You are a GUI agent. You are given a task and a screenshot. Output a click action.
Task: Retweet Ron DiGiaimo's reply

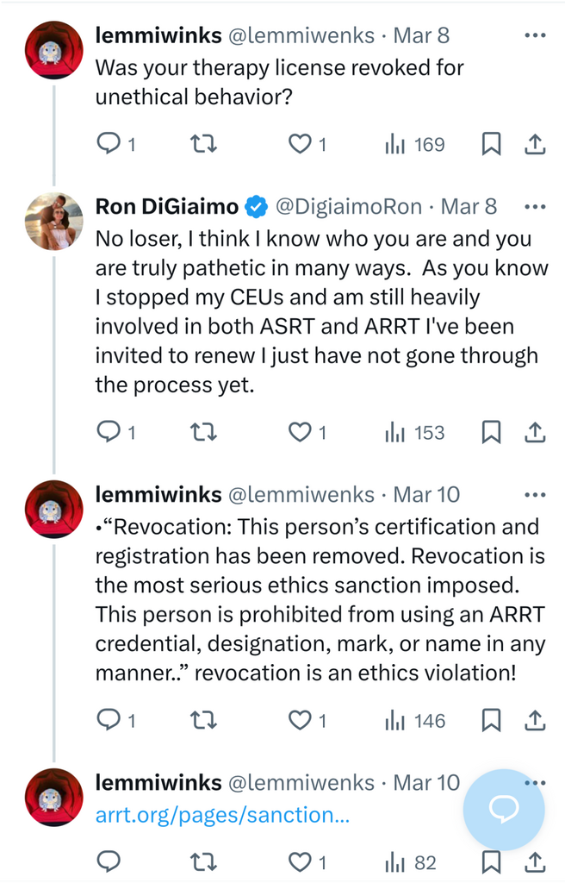pyautogui.click(x=202, y=432)
